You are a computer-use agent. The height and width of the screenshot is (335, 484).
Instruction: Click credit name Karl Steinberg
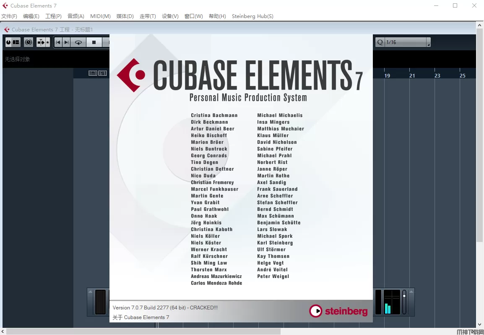[x=275, y=243]
